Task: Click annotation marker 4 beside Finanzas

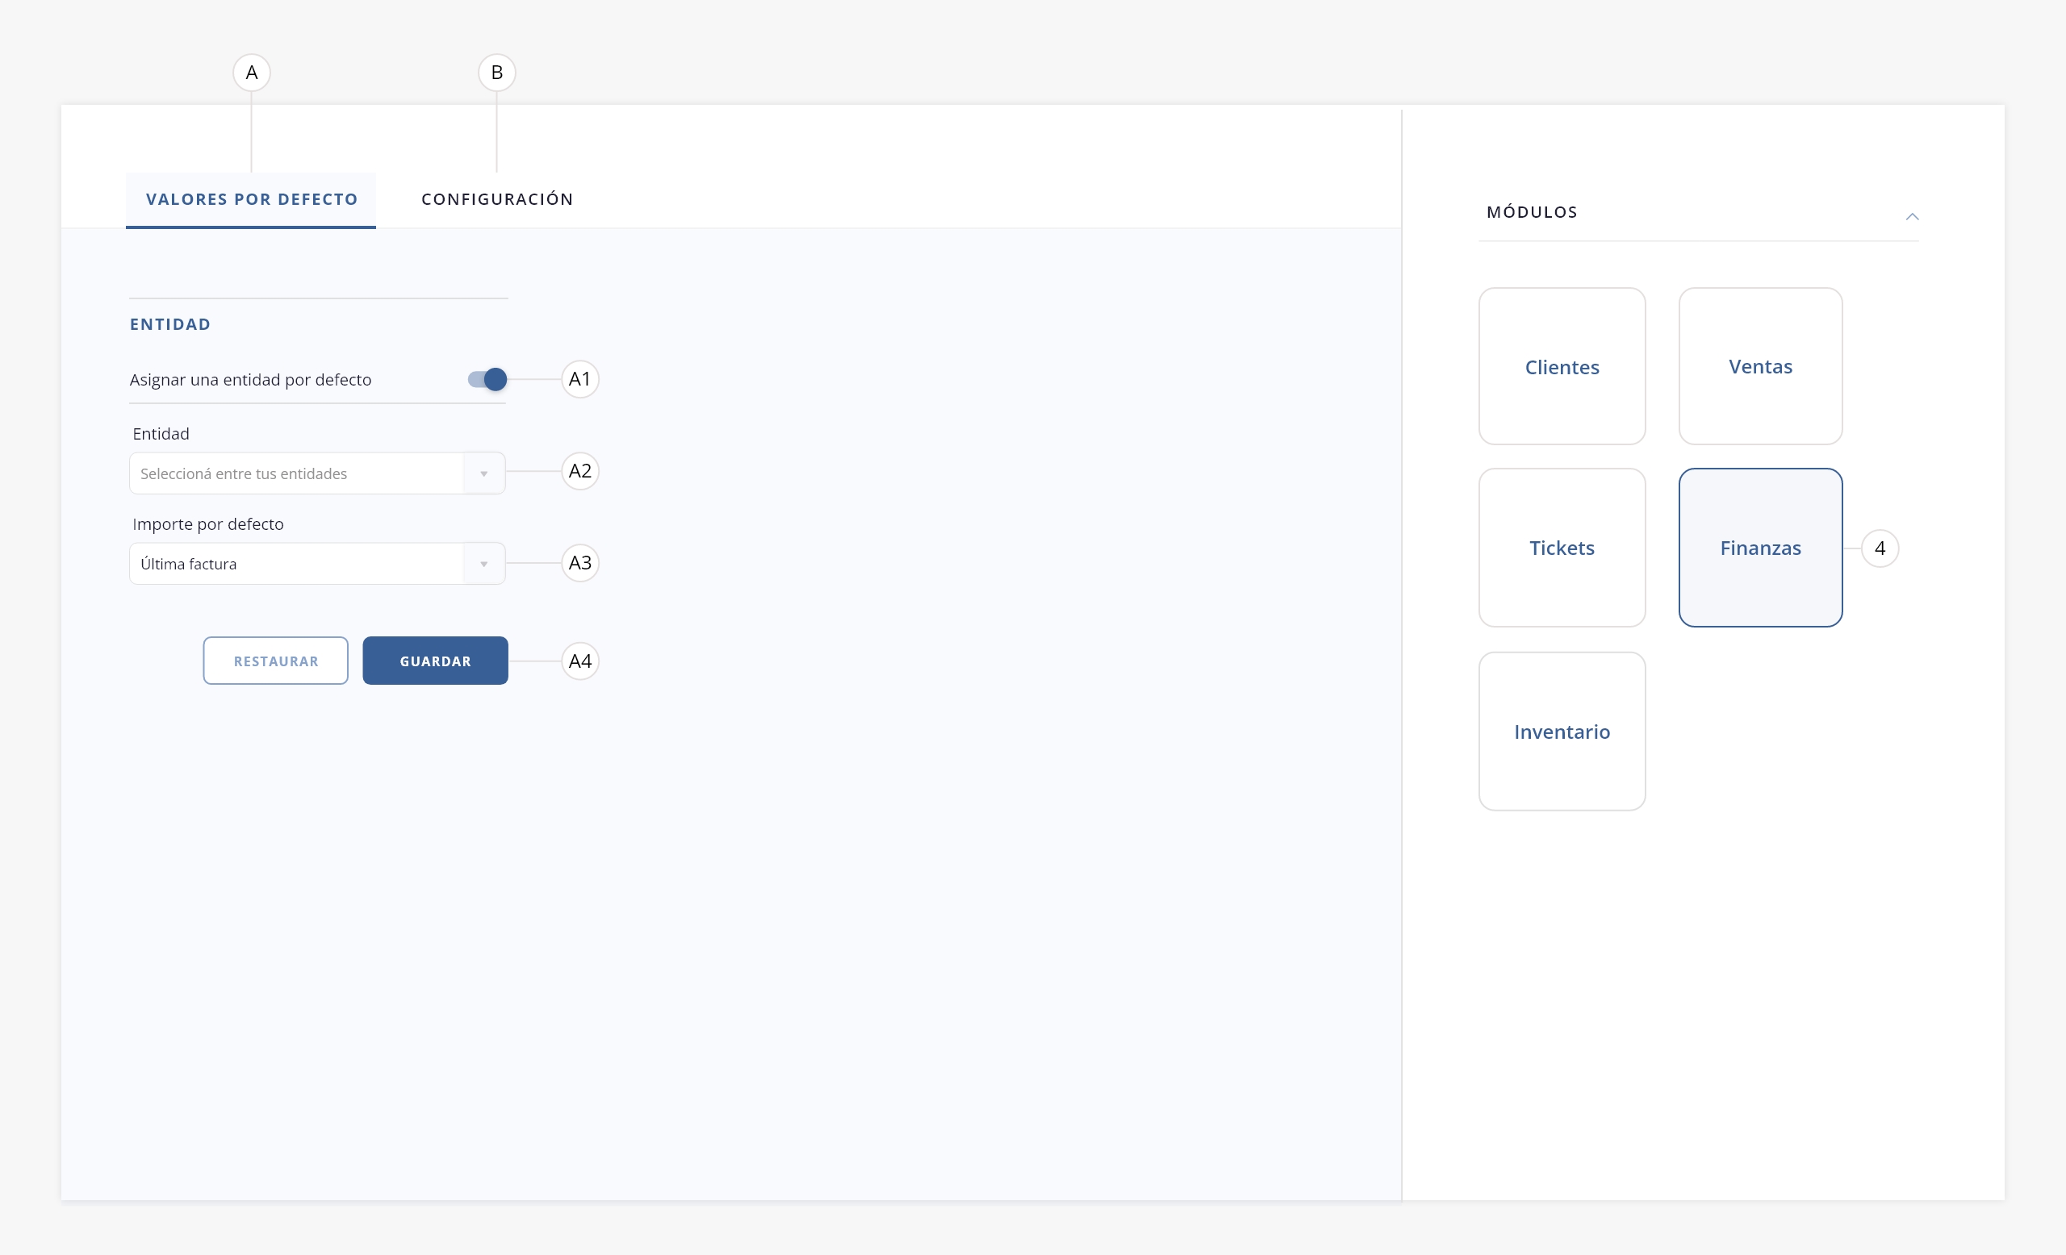Action: (1879, 548)
